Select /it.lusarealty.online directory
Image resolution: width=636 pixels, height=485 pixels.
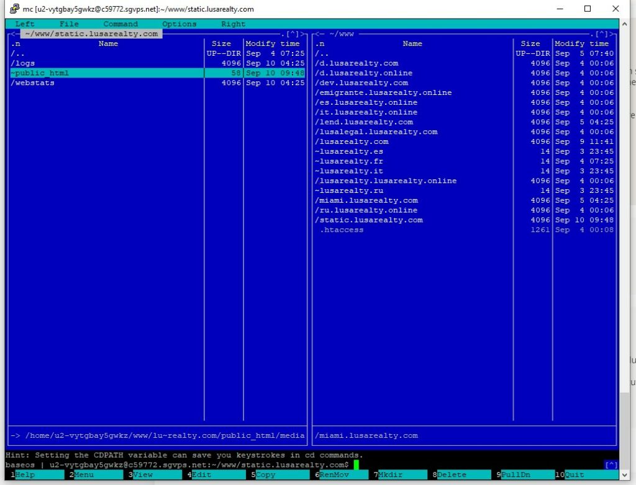tap(465, 112)
